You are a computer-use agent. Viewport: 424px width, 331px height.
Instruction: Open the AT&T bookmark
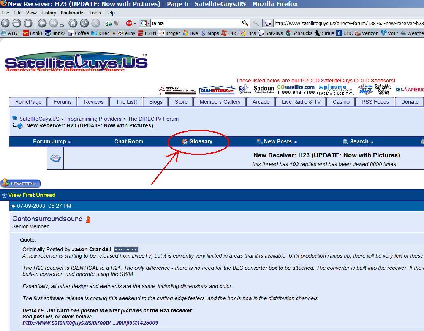(11, 33)
